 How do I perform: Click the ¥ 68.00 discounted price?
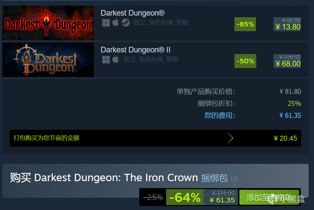[288, 64]
